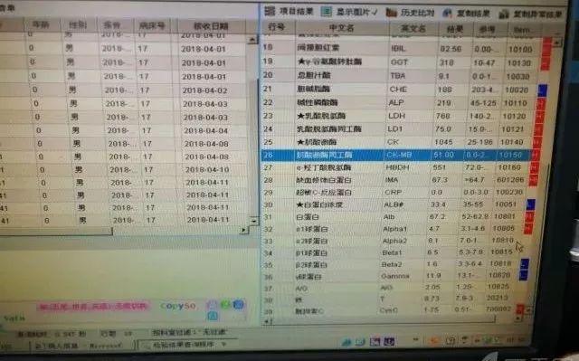The height and width of the screenshot is (361, 579).
Task: Click the sample list scroll-down arrow
Action: click(x=253, y=221)
